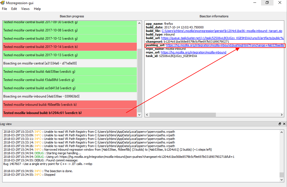Click the Bug 1407607 commit message line
287x187 pixels.
pos(48,164)
